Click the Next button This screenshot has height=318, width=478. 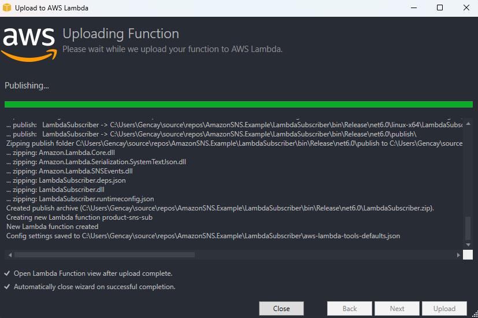click(397, 309)
